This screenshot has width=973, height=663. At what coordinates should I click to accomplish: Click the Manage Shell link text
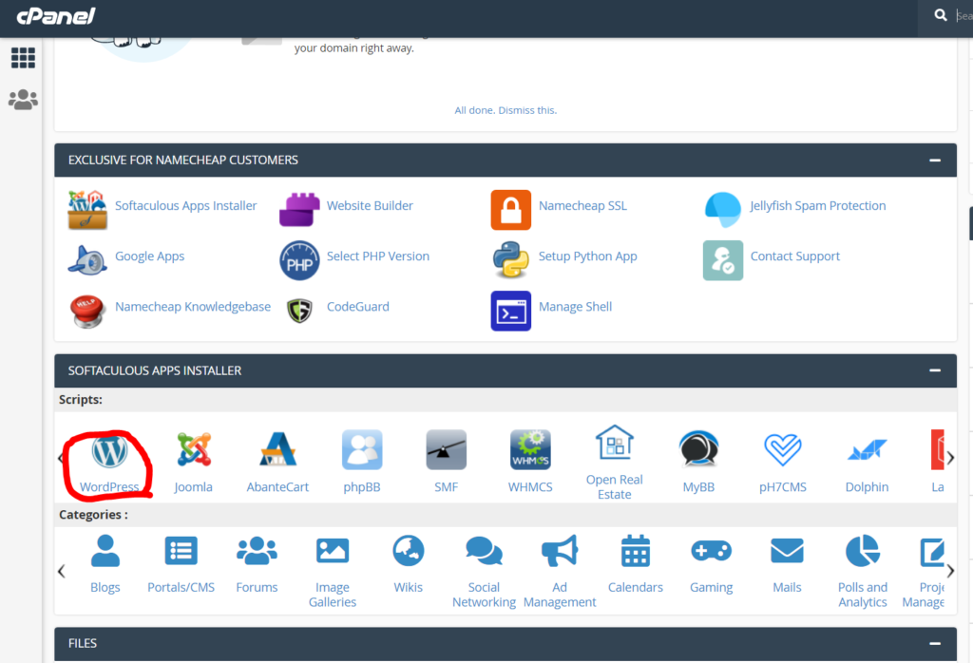coord(575,307)
